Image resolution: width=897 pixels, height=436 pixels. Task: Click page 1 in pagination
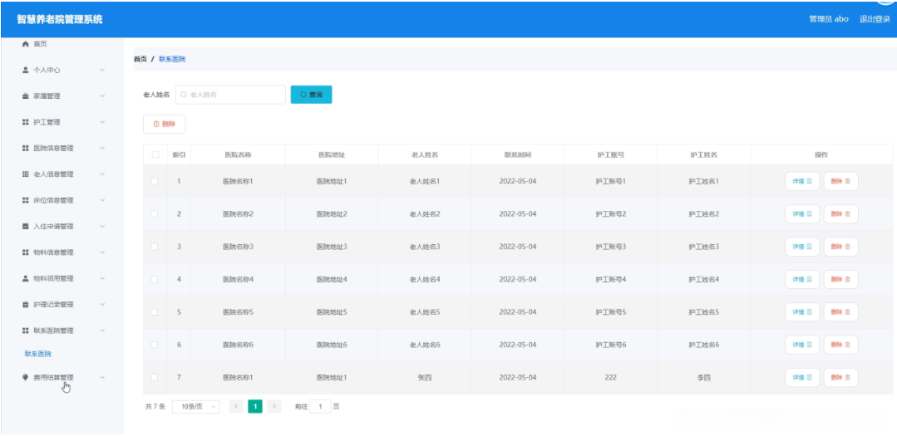click(255, 406)
